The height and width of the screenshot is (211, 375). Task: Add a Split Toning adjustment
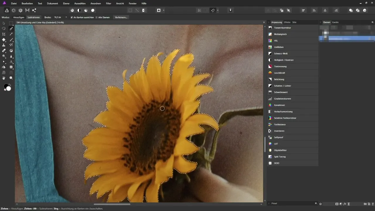(293, 156)
